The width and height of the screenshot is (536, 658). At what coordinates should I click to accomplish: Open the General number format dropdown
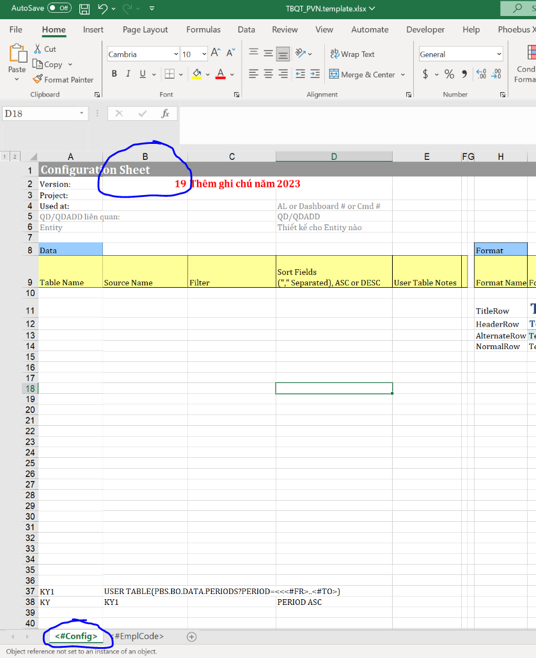499,54
